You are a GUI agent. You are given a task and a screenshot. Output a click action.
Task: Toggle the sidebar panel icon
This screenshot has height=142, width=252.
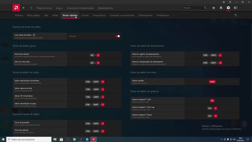236,8
